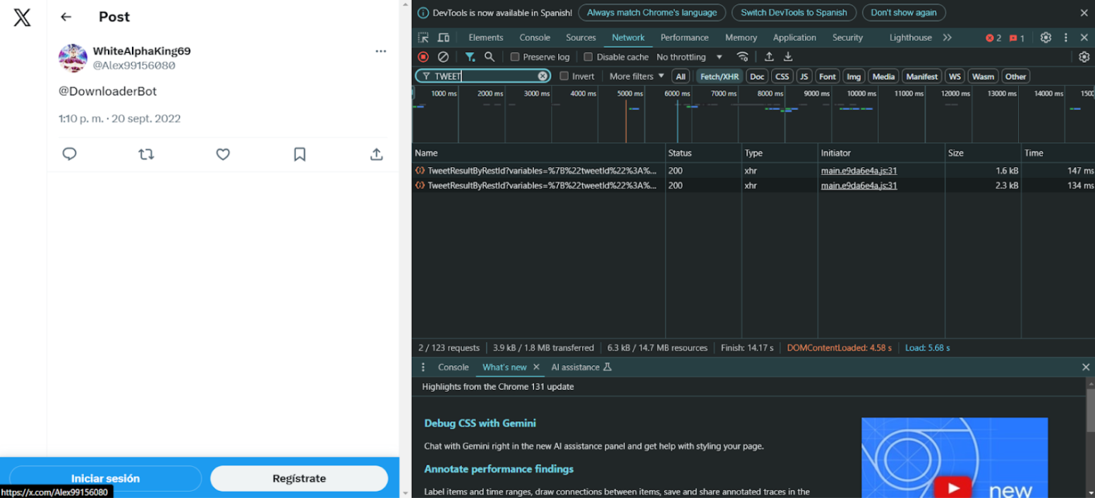
Task: Switch to the Console tab
Action: tap(534, 37)
